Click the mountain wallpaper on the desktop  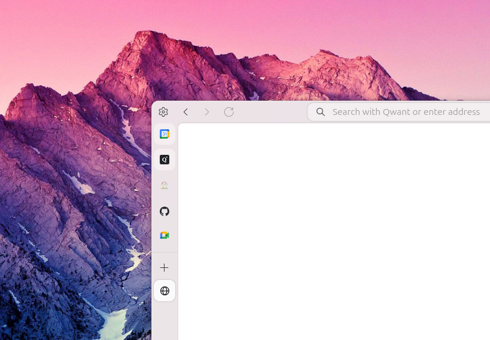pos(75,188)
